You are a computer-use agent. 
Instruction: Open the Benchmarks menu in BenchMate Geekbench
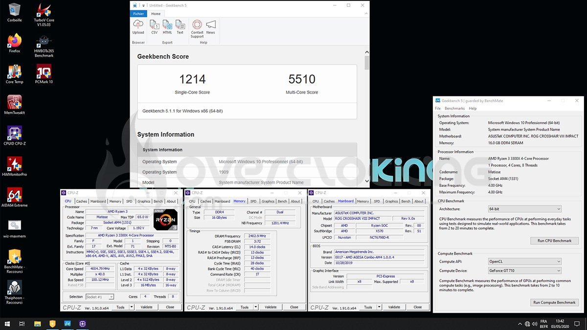point(454,109)
